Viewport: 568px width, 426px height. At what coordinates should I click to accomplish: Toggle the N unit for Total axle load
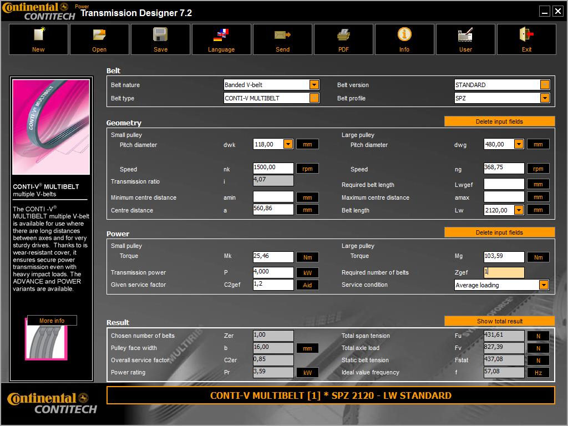point(538,348)
